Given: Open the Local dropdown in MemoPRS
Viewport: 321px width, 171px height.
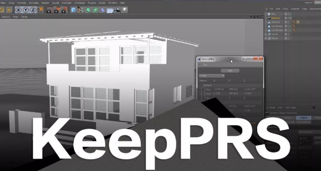Looking at the screenshot, I should pos(212,76).
